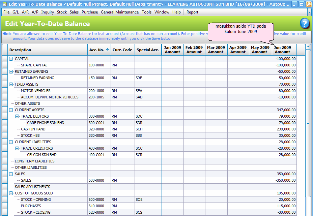This screenshot has height=216, width=313.
Task: Click the row selector beside CASH IN HAND
Action: [5, 129]
